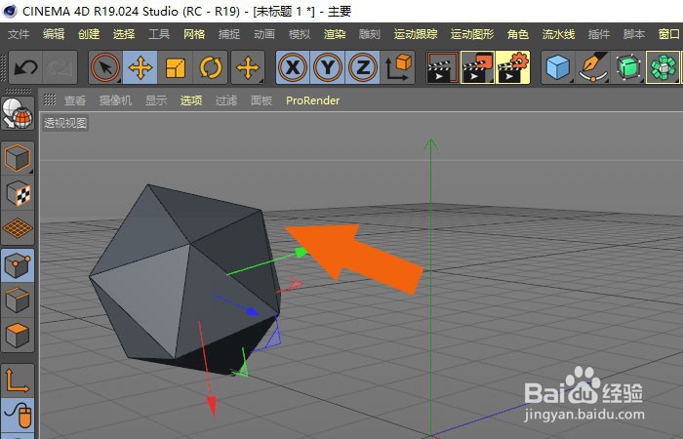
Task: Toggle Z axis lock
Action: 362,67
